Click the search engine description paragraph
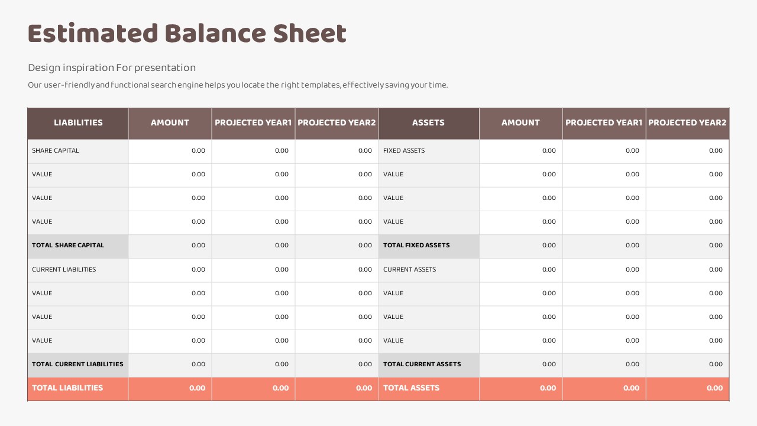 click(x=238, y=85)
